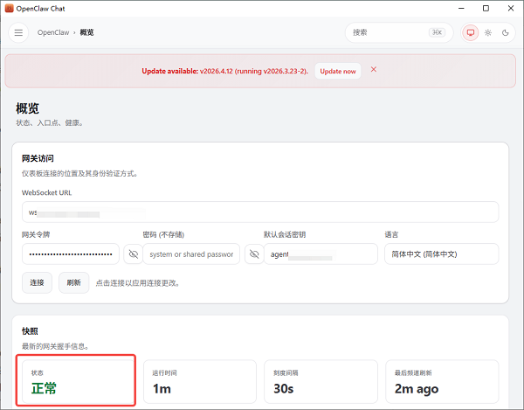The image size is (524, 410).
Task: Click the 连接 button
Action: [x=37, y=282]
